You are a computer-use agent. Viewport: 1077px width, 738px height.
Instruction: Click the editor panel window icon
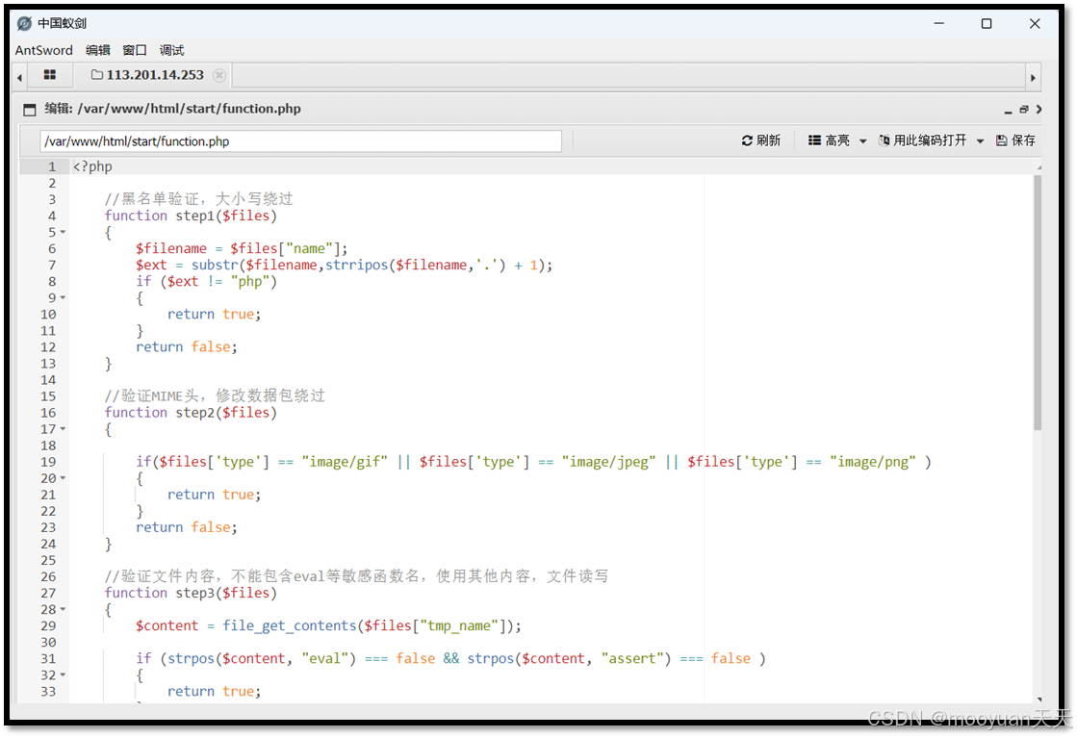[30, 109]
